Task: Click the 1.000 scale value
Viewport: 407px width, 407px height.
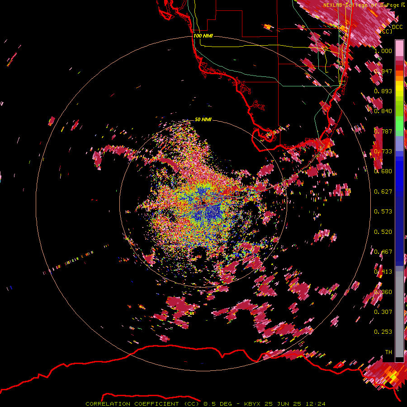Action: point(383,51)
